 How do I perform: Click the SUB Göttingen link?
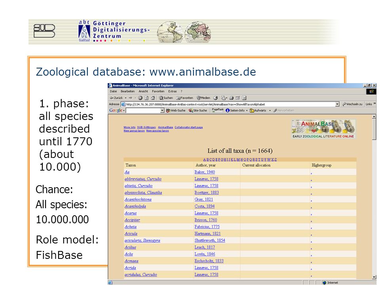click(x=146, y=127)
